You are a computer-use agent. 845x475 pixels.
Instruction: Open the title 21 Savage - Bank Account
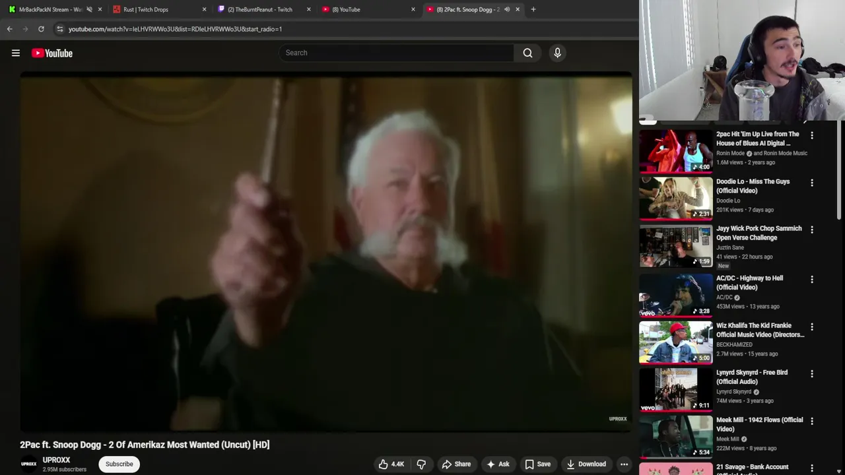click(x=753, y=467)
